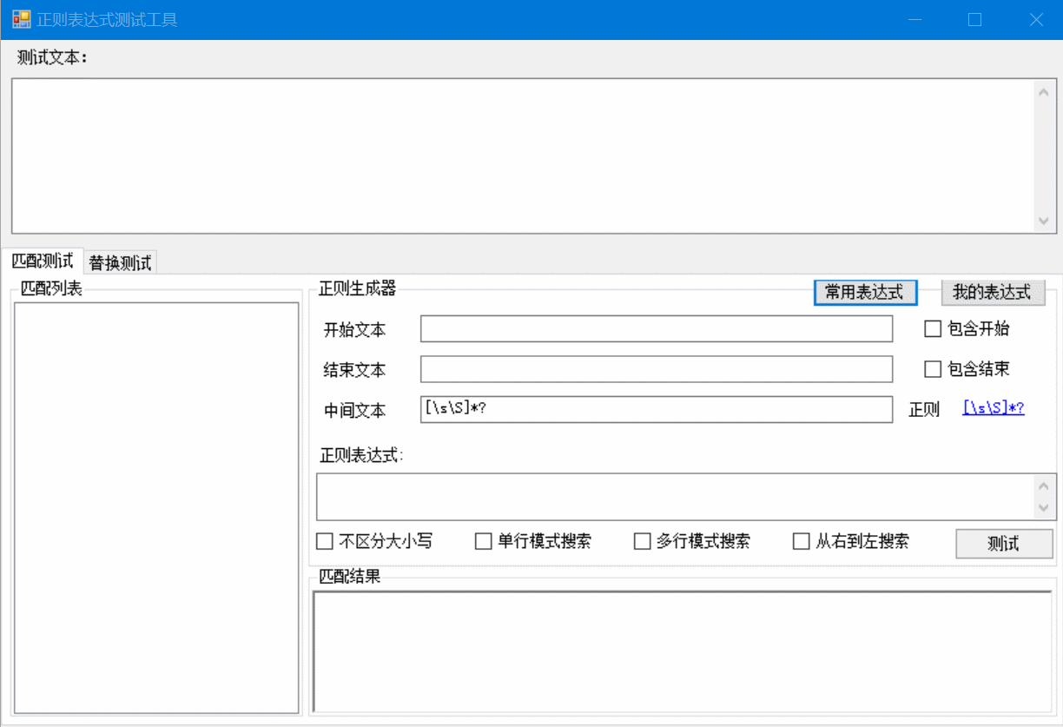This screenshot has height=727, width=1063.
Task: Minimize the regex tester window
Action: (x=914, y=19)
